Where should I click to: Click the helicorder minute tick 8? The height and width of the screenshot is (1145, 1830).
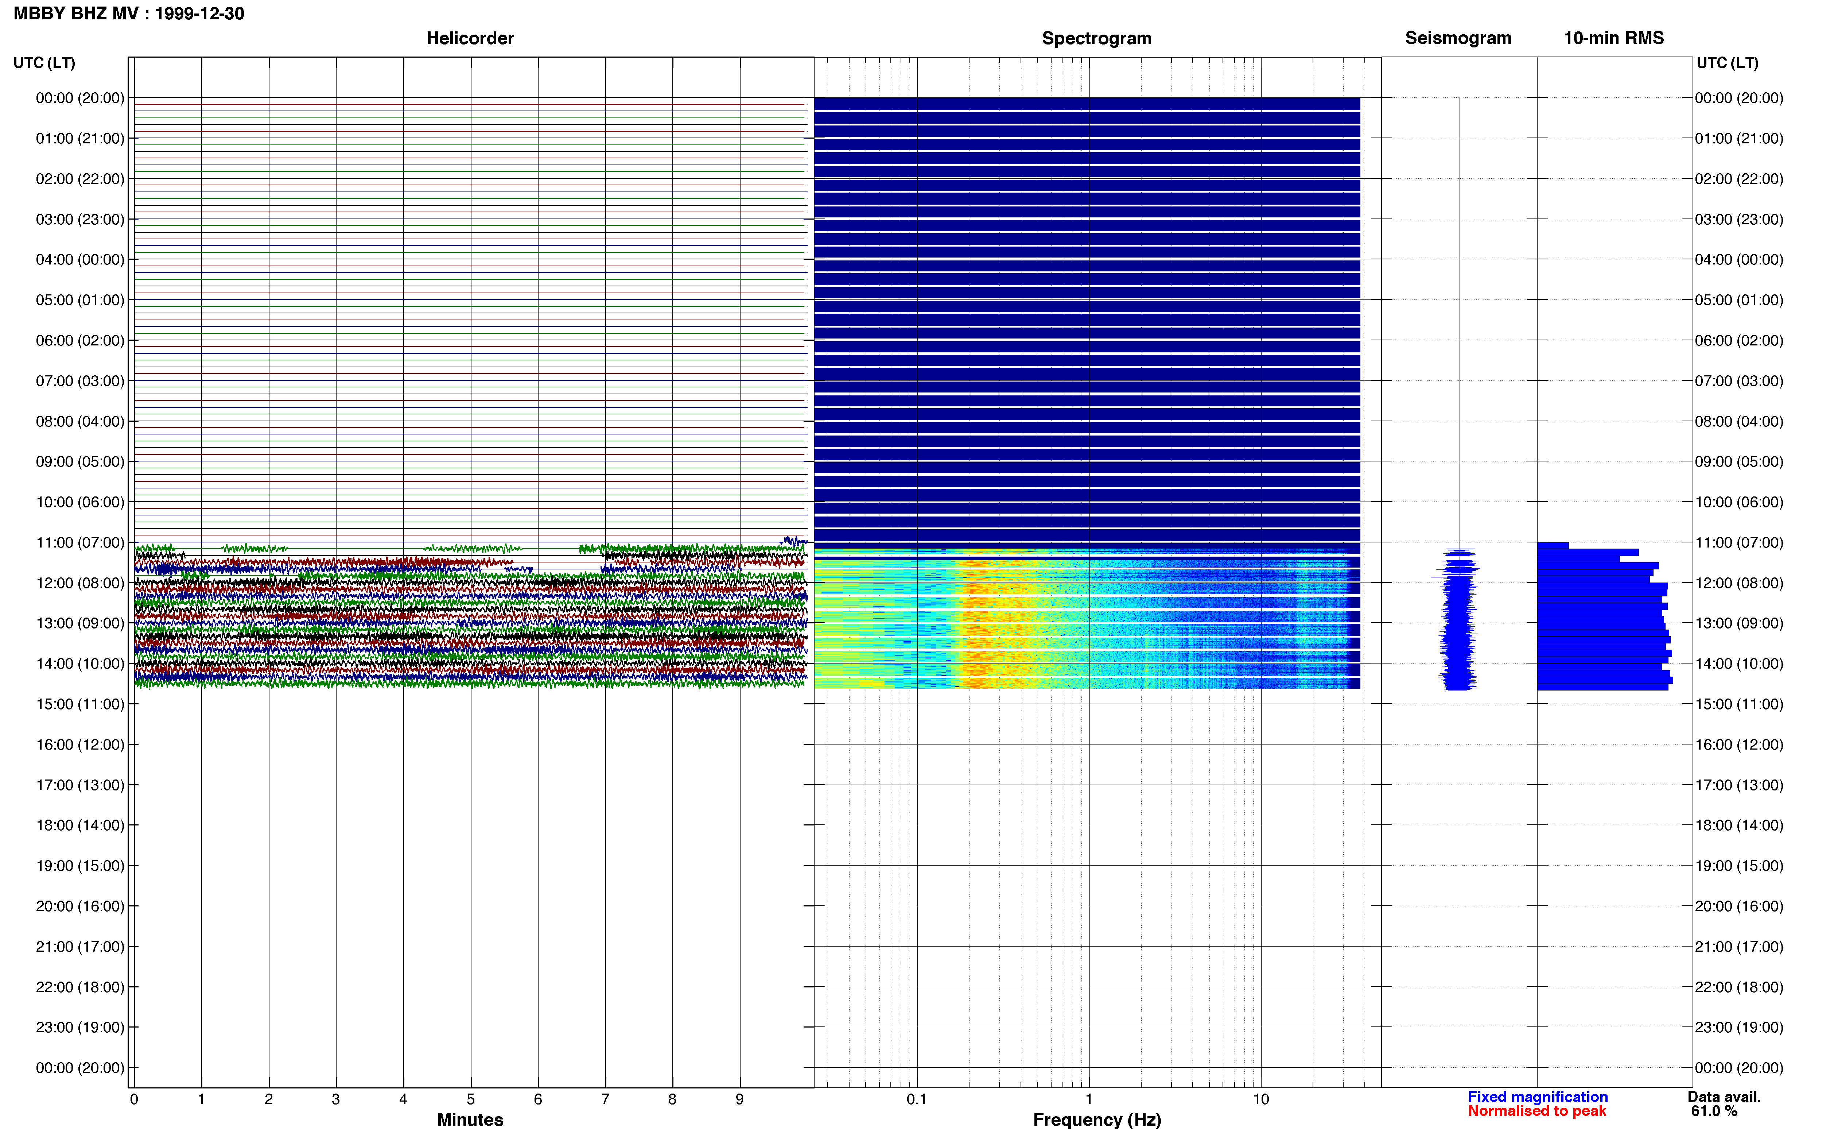pos(672,1099)
